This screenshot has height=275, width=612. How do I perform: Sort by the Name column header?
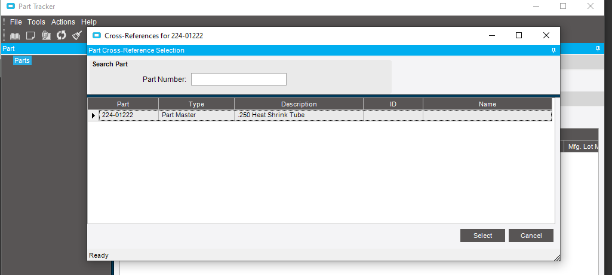pos(487,104)
